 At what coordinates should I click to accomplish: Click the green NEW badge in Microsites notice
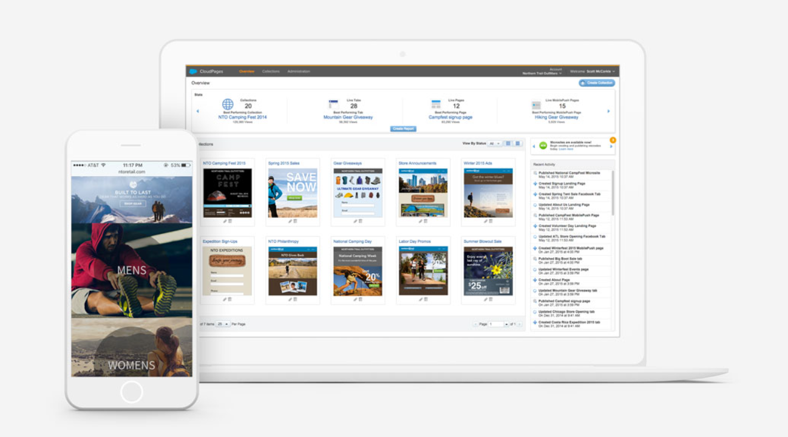point(543,146)
